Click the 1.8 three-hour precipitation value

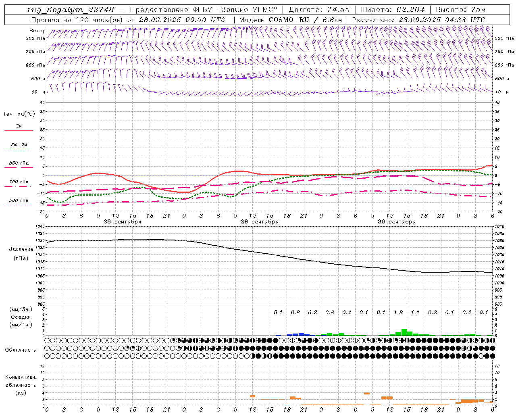(x=398, y=312)
